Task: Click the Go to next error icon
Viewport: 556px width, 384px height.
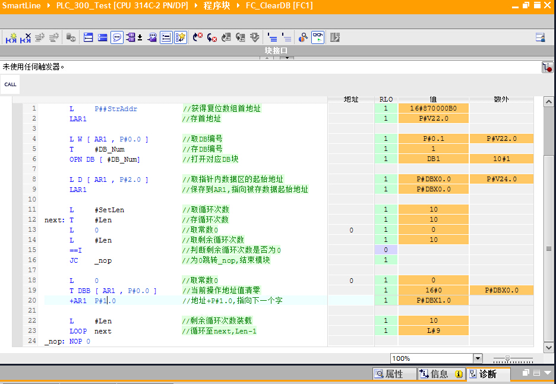Action: 197,37
